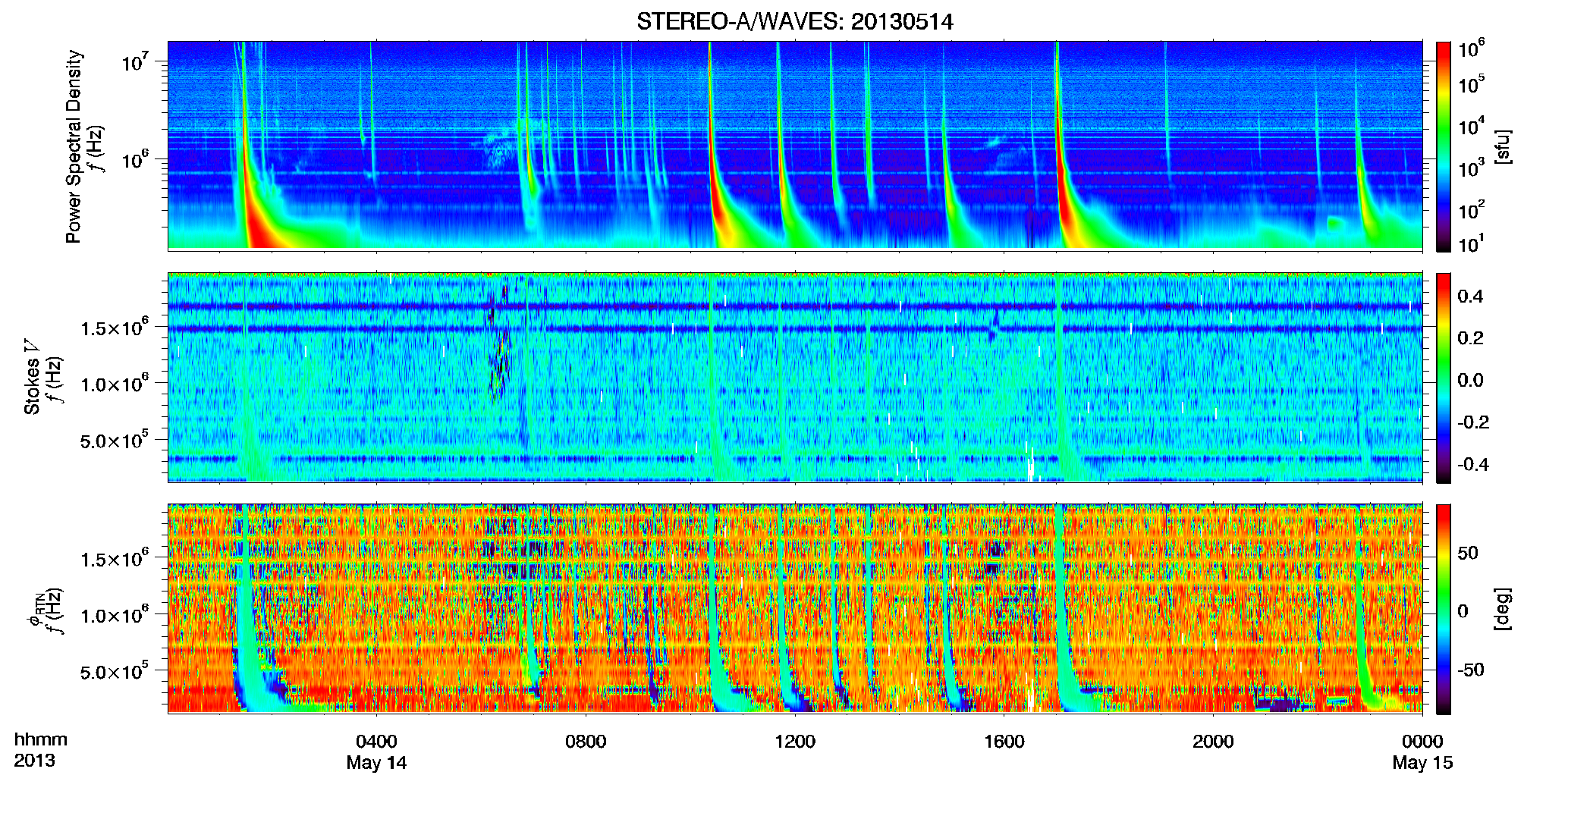Click the 1600 time tick label
This screenshot has height=819, width=1590.
1004,741
